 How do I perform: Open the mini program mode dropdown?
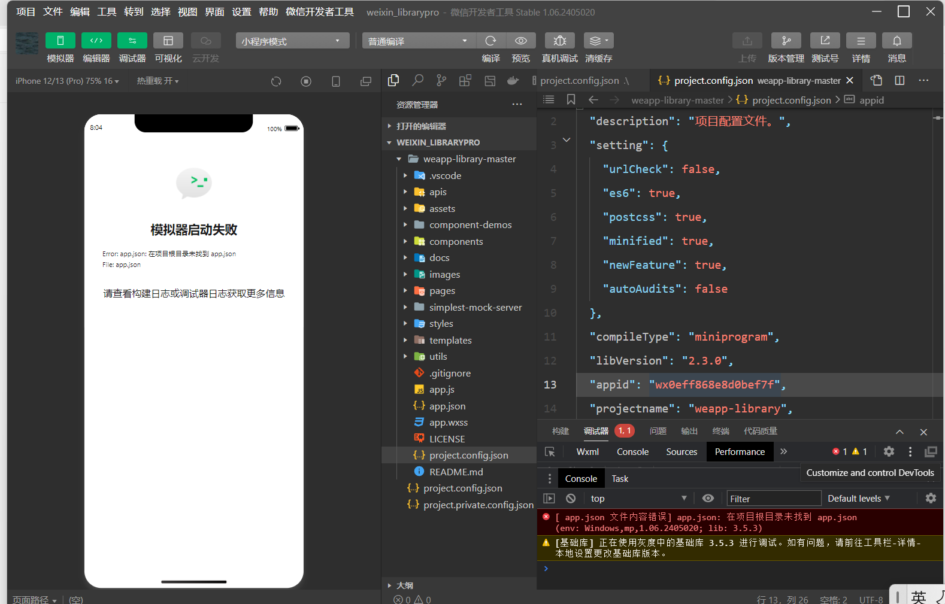[292, 41]
